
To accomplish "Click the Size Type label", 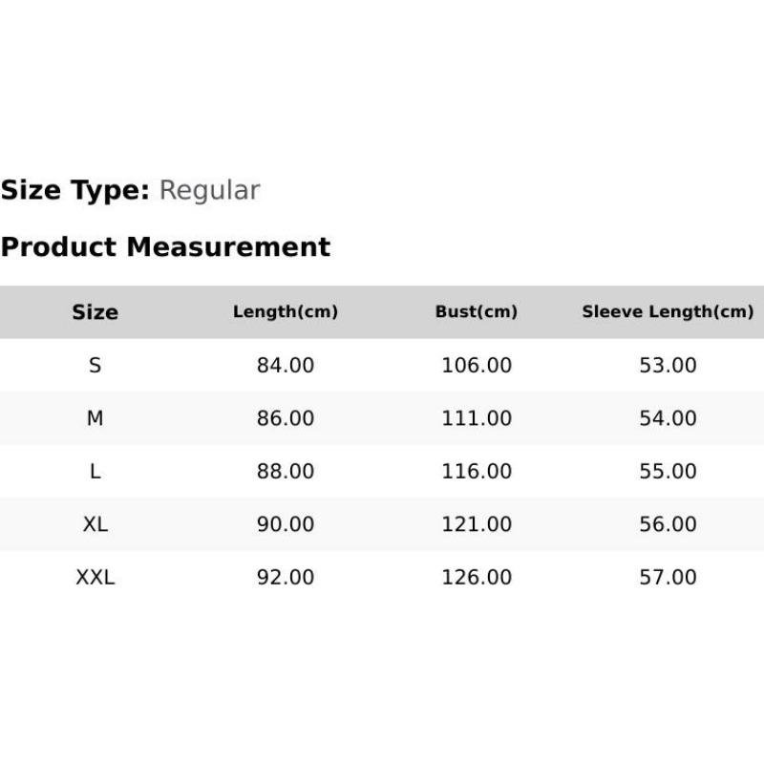I will (75, 190).
